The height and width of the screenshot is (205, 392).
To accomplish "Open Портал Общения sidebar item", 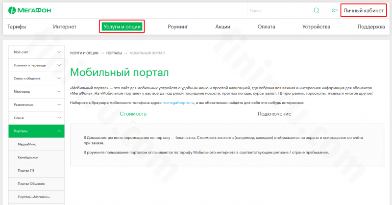I will coord(36,184).
